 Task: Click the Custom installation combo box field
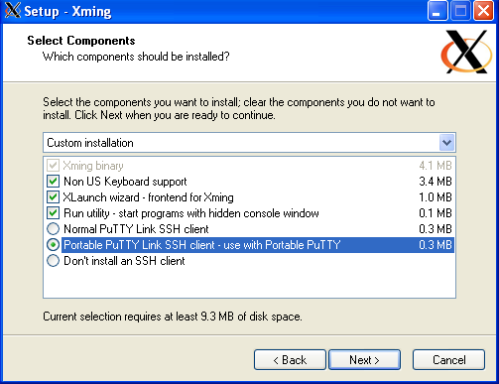(249, 143)
